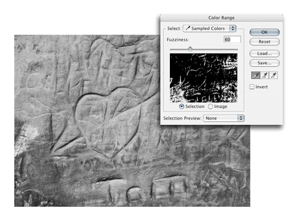
Task: Click the Fuzziness value field
Action: pos(232,39)
